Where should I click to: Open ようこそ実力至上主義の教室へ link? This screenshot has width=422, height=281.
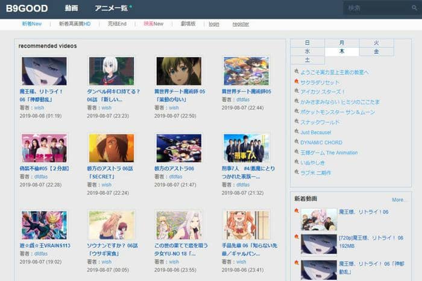[334, 72]
